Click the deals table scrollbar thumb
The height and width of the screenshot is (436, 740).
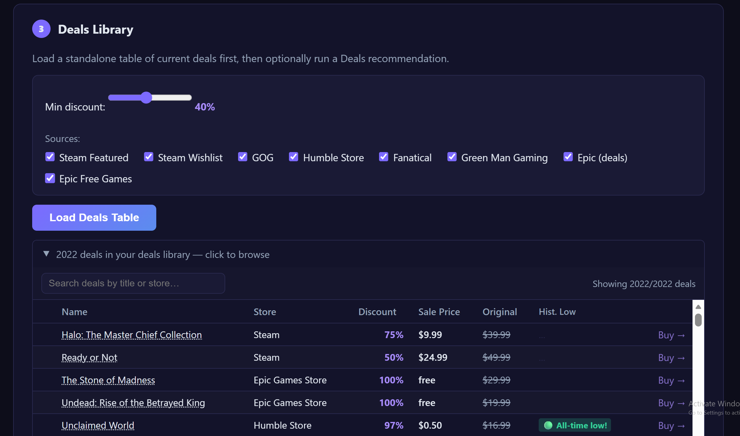click(698, 320)
